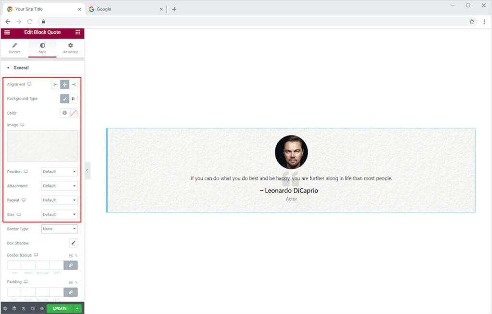Open page settings gear in footer
Screen dimensions: 492x314
coord(5,308)
